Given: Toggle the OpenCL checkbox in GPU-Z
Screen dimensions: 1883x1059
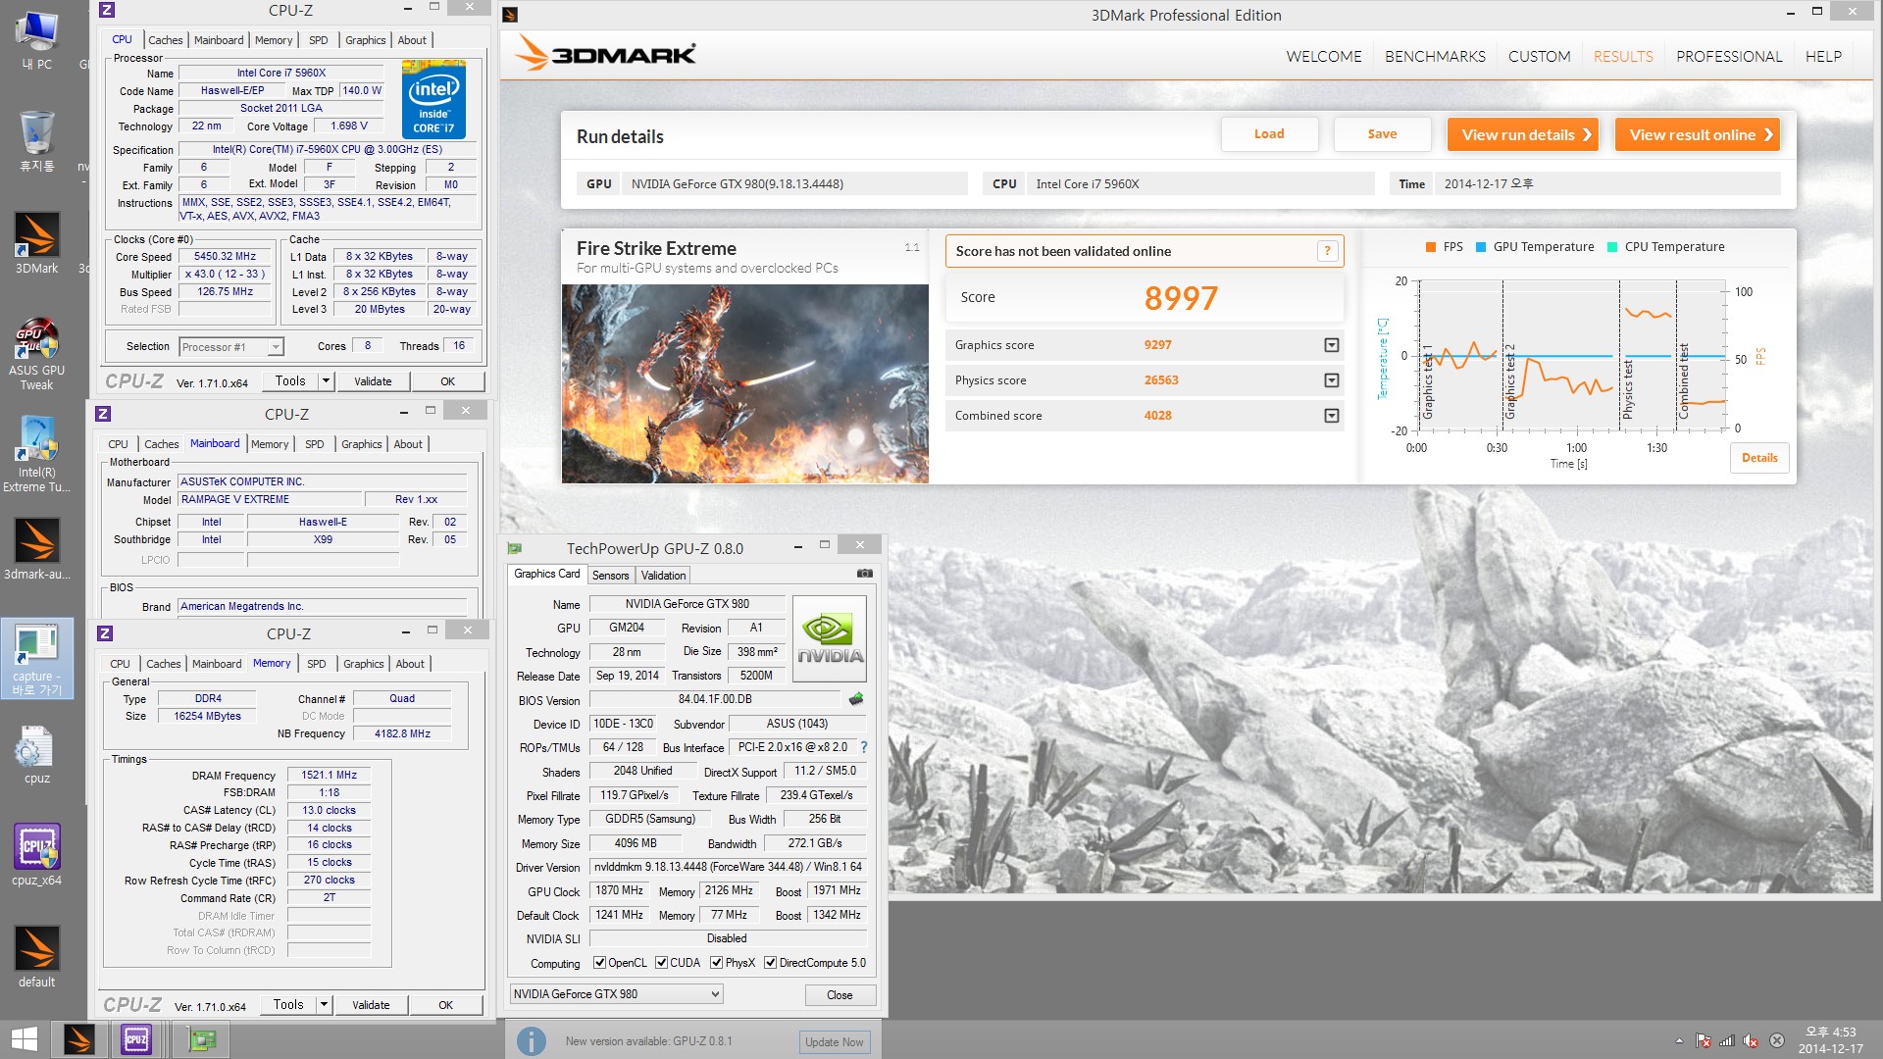Looking at the screenshot, I should click(x=599, y=963).
